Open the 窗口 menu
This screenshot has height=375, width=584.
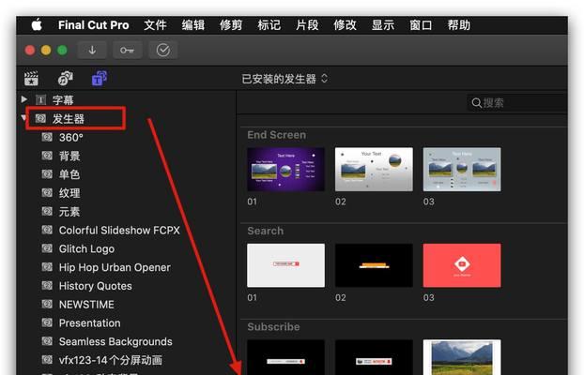coord(421,25)
